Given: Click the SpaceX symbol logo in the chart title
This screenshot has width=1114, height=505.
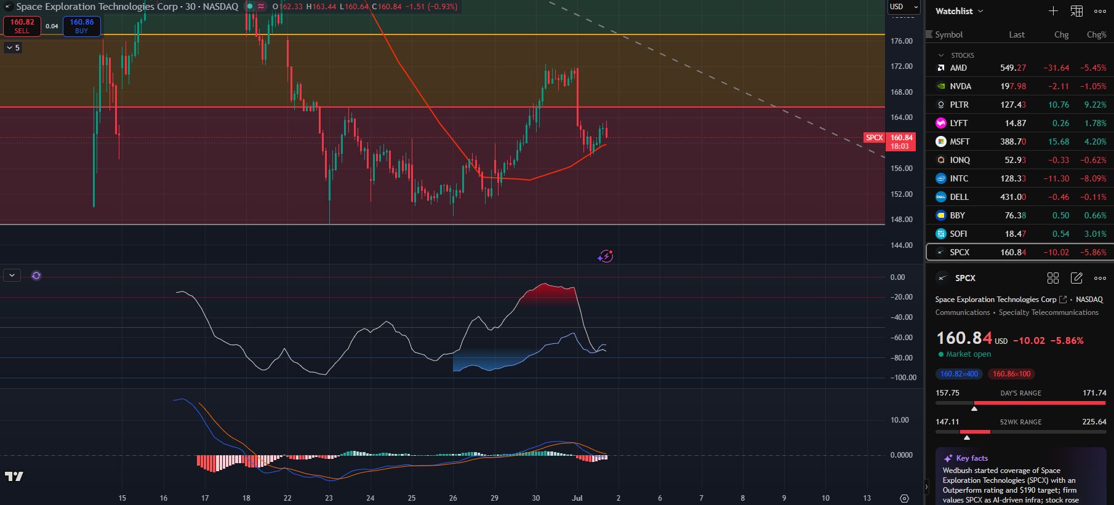Looking at the screenshot, I should pos(8,7).
